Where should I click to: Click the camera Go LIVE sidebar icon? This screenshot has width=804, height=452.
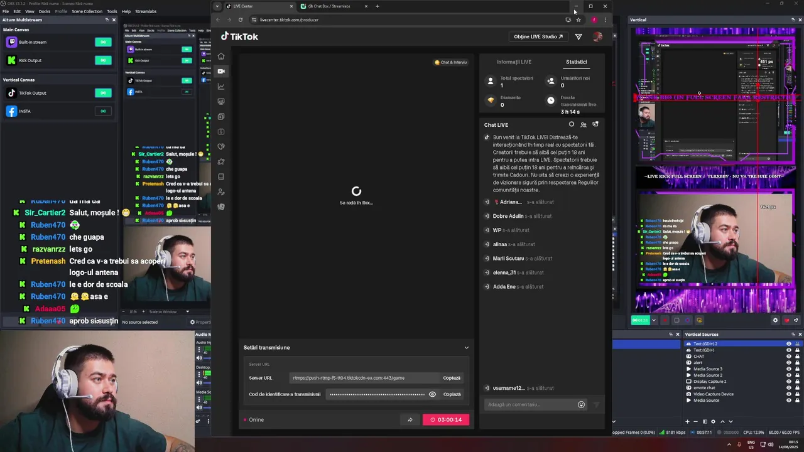[221, 71]
